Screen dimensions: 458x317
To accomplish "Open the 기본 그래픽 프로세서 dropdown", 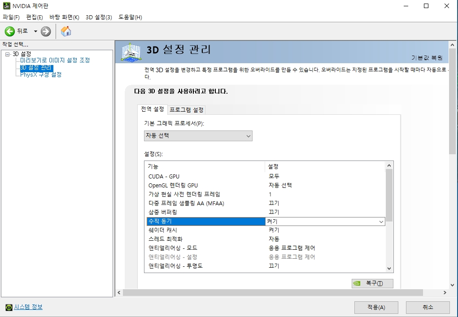I will 198,136.
